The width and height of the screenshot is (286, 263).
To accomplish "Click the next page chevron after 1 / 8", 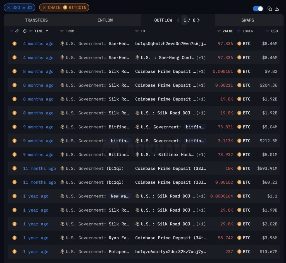I will coord(199,20).
